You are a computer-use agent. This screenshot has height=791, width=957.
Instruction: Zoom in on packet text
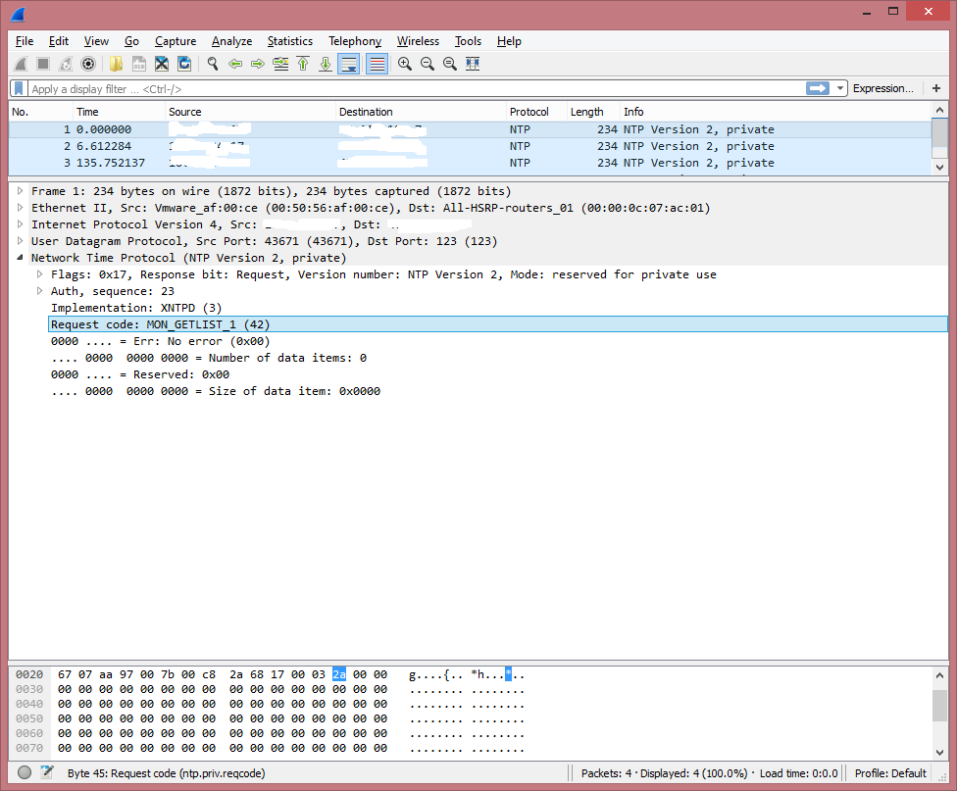coord(405,64)
